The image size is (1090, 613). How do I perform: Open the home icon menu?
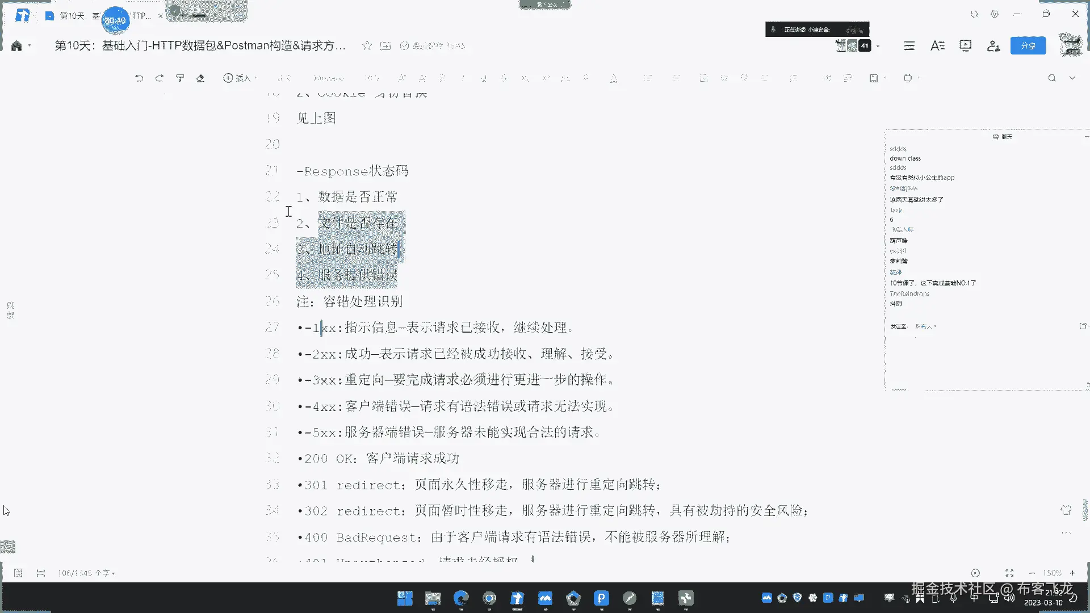tap(16, 46)
